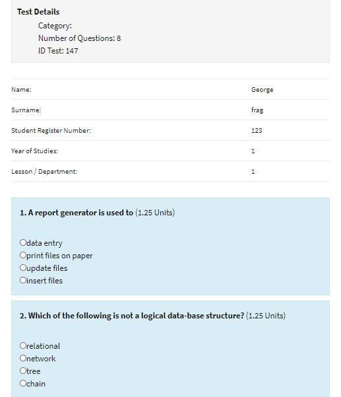Viewport: 341px width, 397px height.
Task: Click the Year of Studies label
Action: click(35, 151)
